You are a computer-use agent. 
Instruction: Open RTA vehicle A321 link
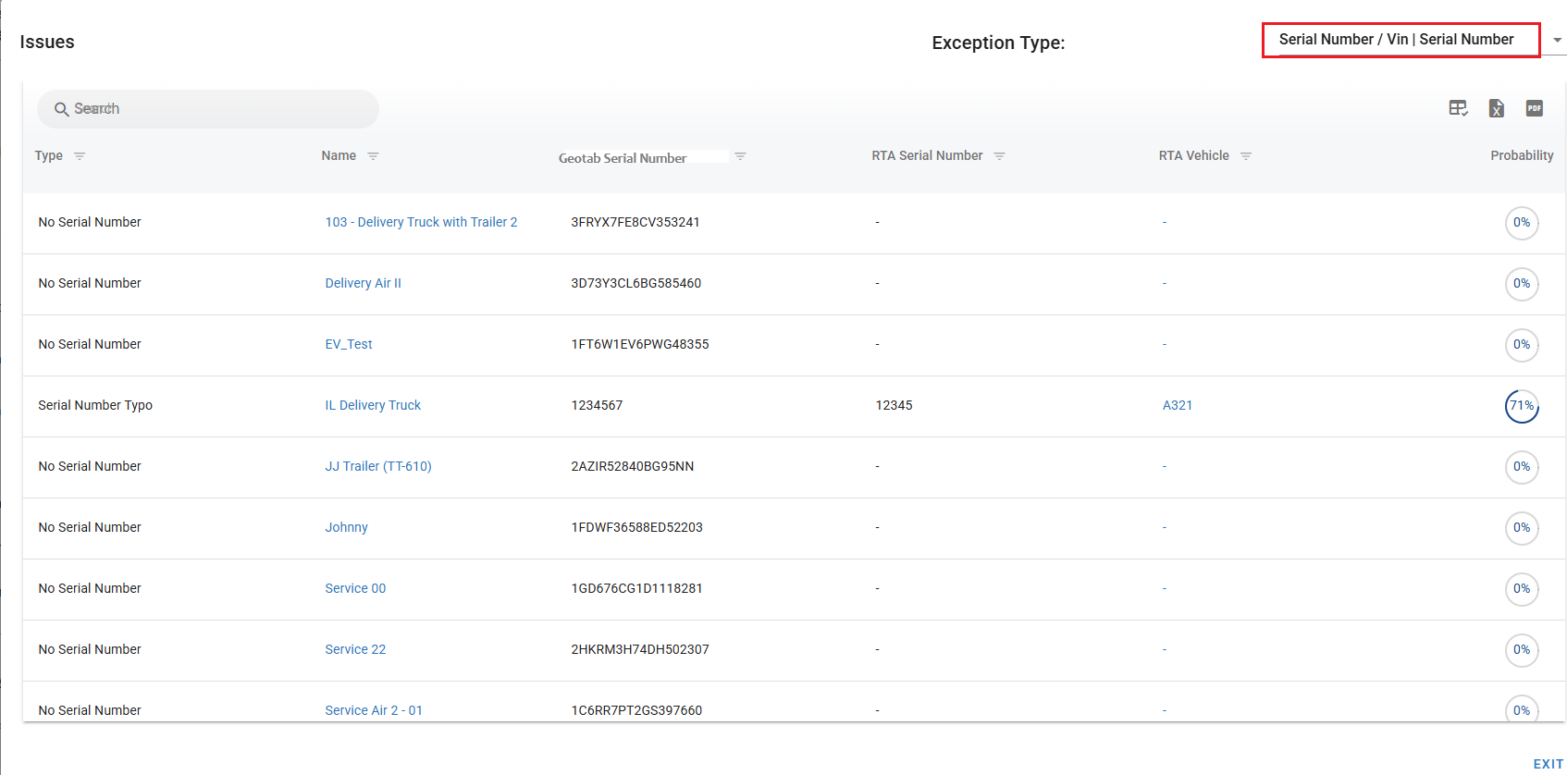coord(1177,405)
